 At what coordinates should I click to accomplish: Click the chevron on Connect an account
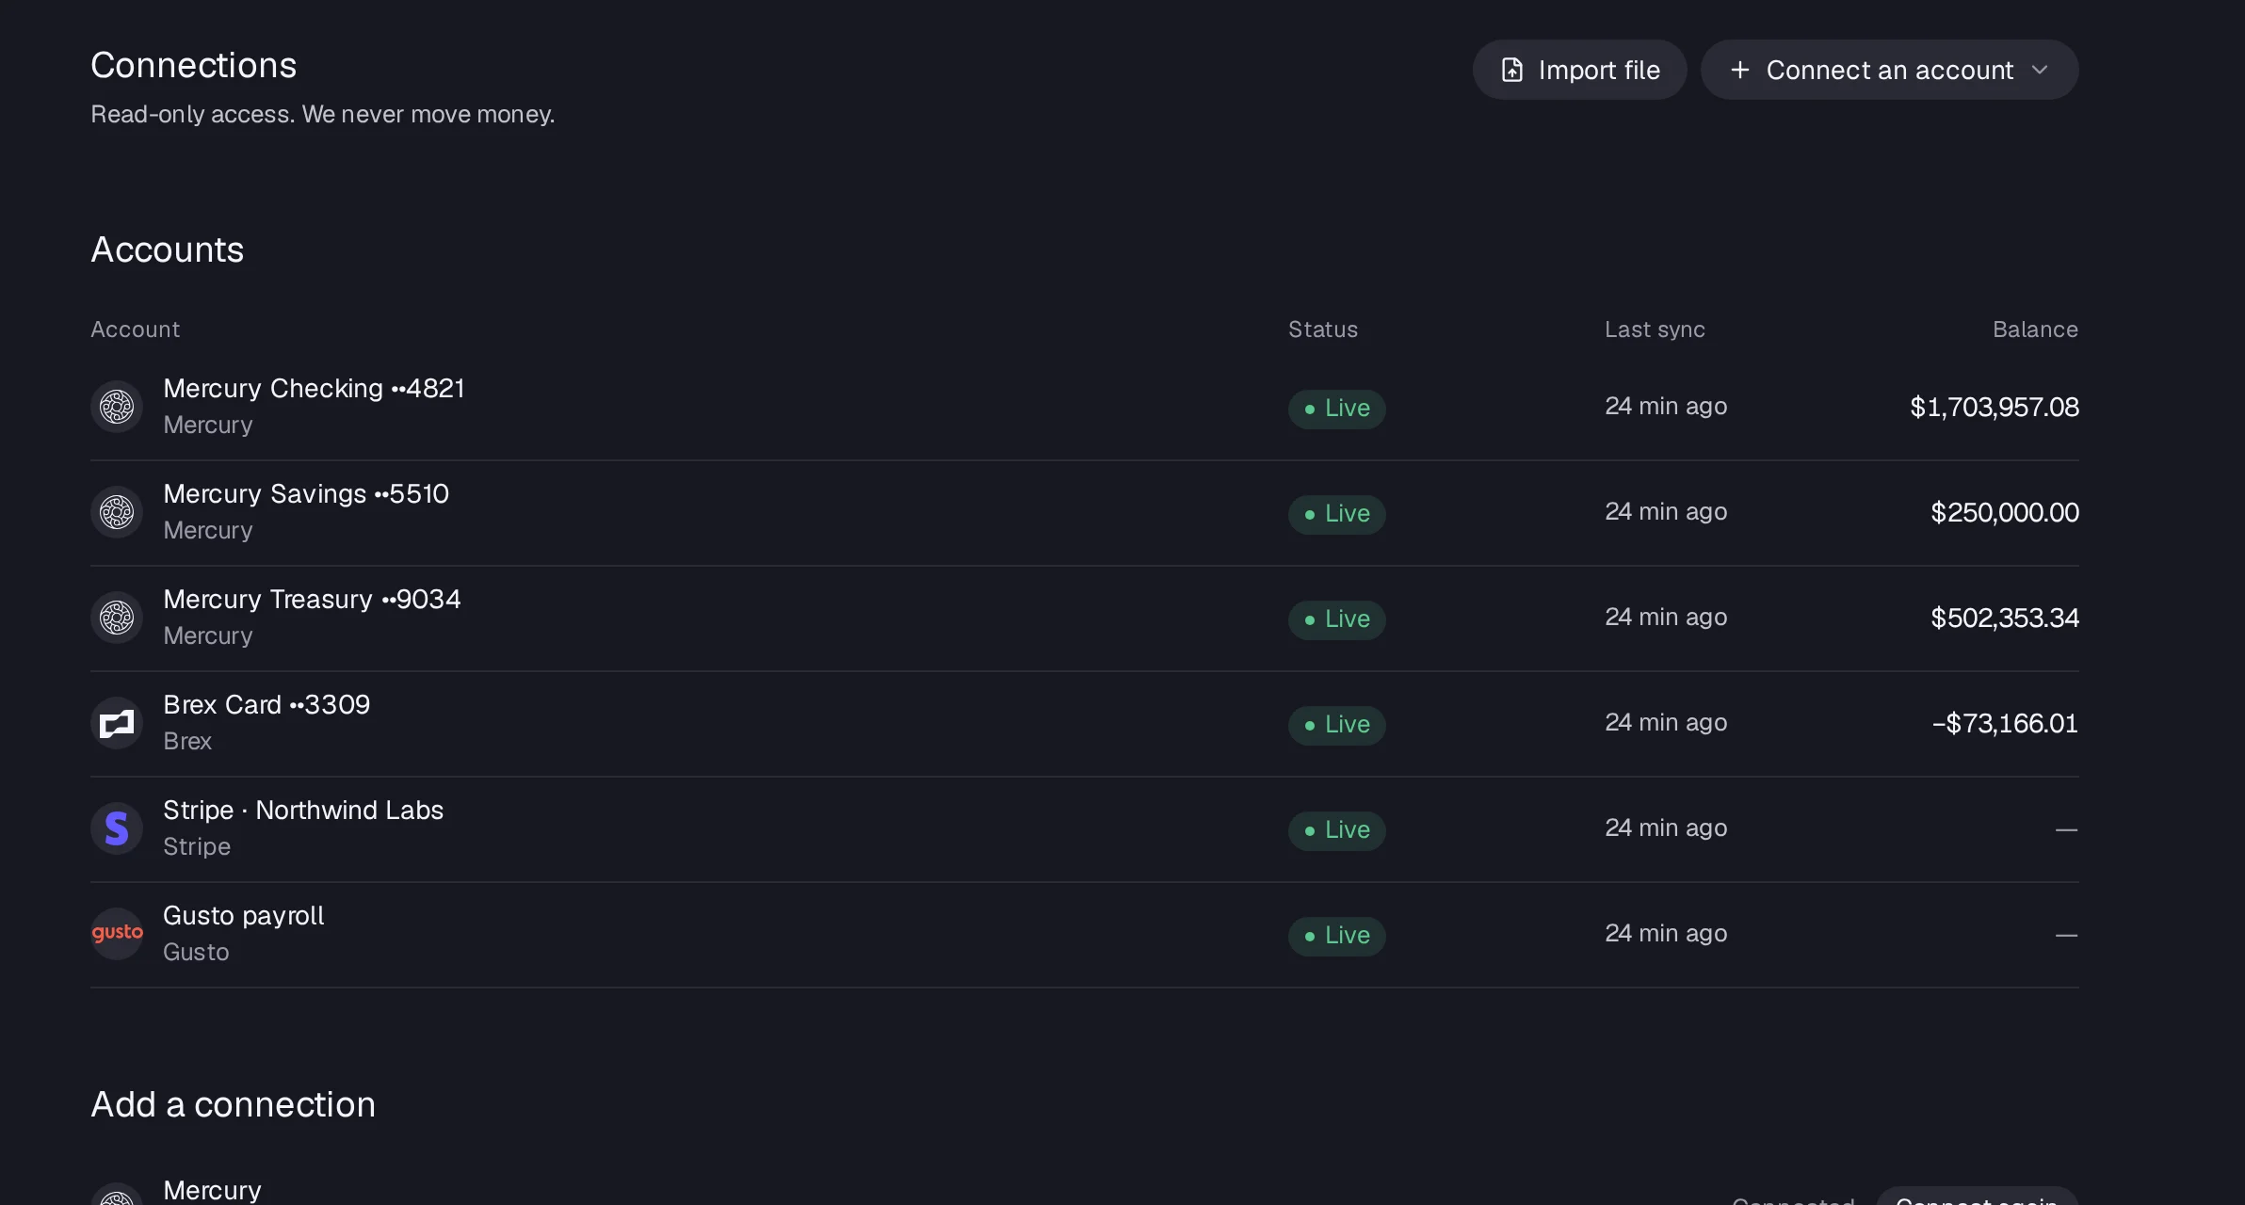[x=2040, y=70]
